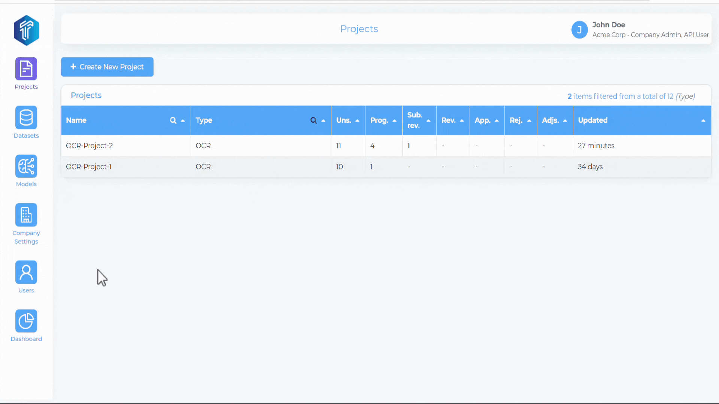This screenshot has width=719, height=404.
Task: Sort by Rej. column arrow
Action: [x=529, y=120]
